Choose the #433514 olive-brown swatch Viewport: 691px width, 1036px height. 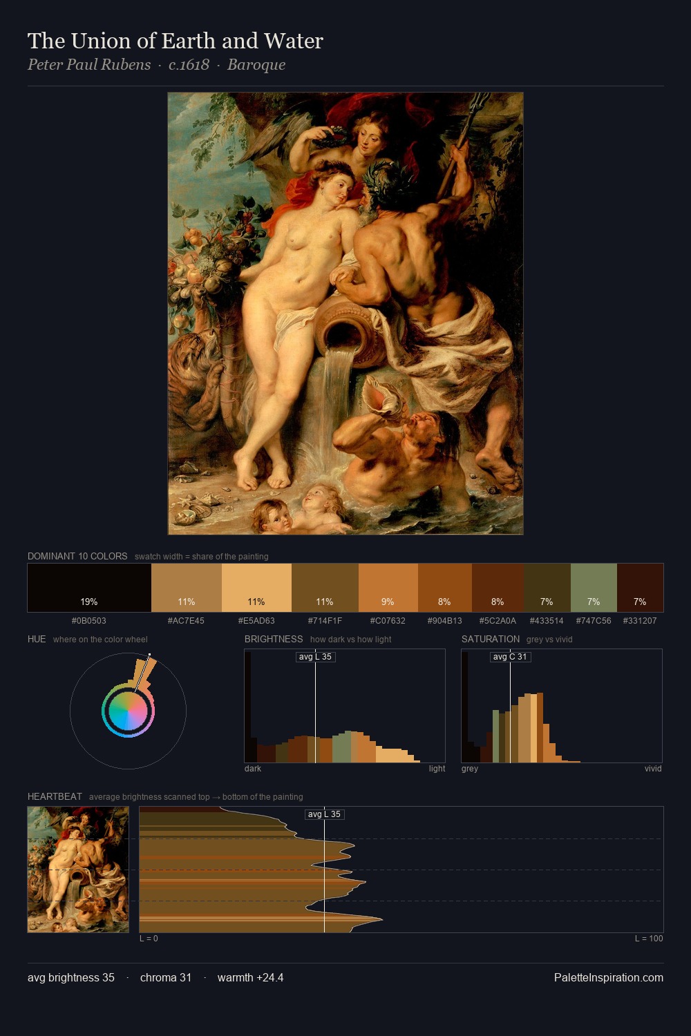pyautogui.click(x=547, y=588)
